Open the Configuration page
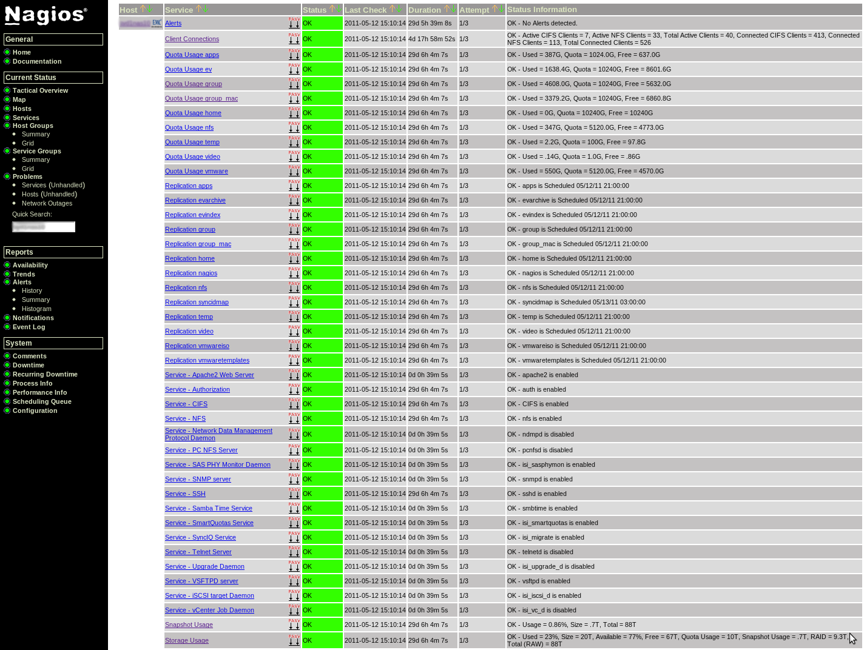The height and width of the screenshot is (650, 864). [35, 410]
